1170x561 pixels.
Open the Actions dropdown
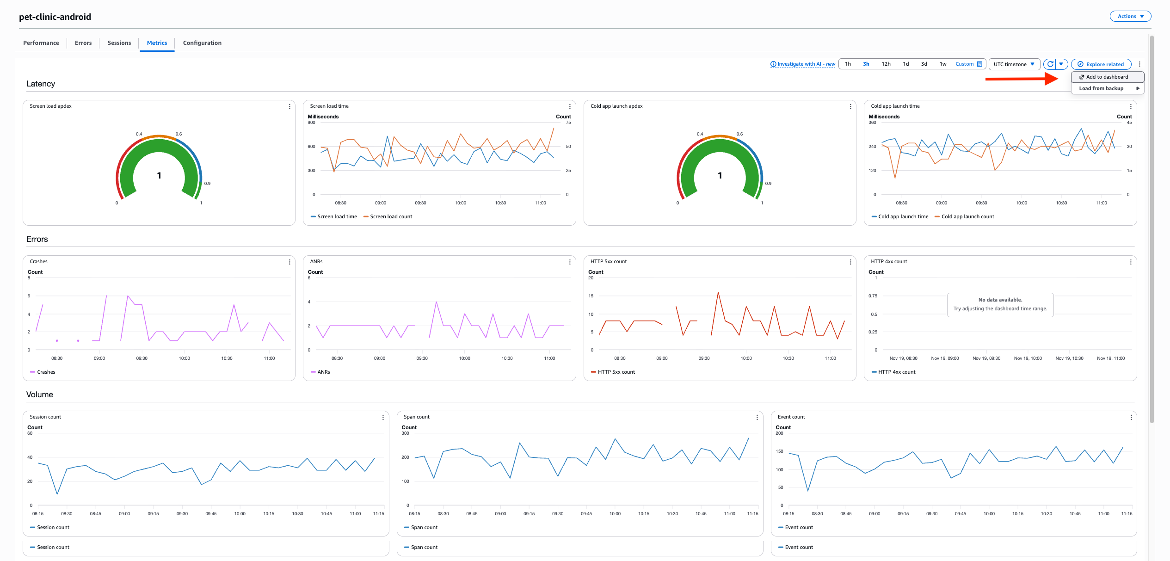pos(1130,16)
